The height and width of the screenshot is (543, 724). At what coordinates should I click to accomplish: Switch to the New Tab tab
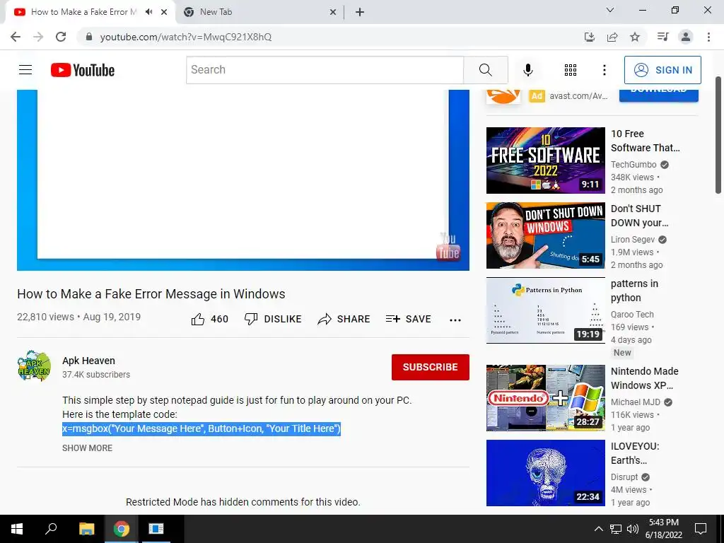[259, 12]
